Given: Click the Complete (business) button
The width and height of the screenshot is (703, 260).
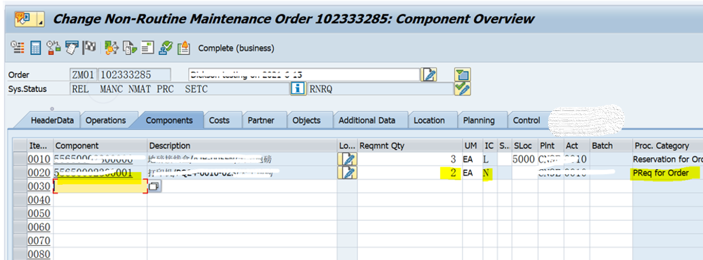Looking at the screenshot, I should point(236,48).
